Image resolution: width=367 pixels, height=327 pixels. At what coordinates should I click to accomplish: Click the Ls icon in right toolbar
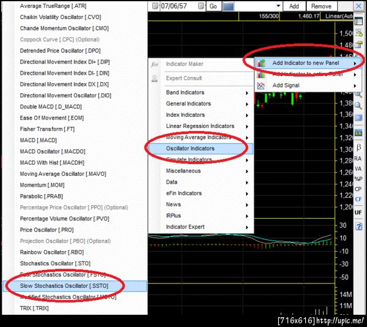coord(358,133)
